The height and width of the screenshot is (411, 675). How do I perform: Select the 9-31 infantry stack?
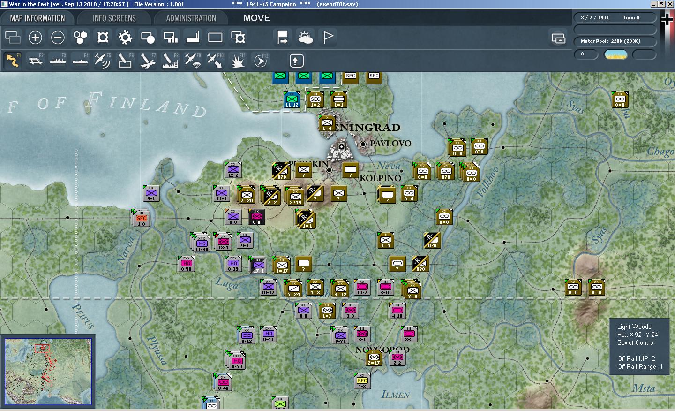tap(340, 335)
